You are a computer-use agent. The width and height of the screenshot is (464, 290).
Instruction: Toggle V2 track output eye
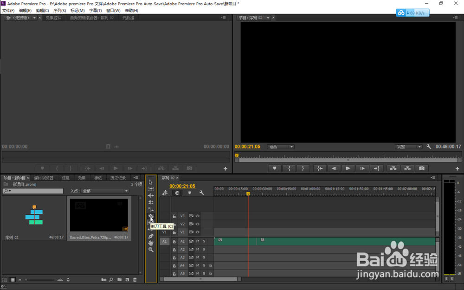pyautogui.click(x=197, y=224)
